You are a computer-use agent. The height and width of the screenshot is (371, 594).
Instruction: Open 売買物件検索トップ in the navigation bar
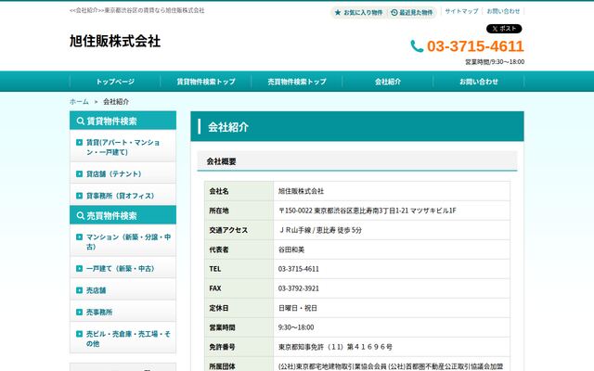tap(297, 82)
